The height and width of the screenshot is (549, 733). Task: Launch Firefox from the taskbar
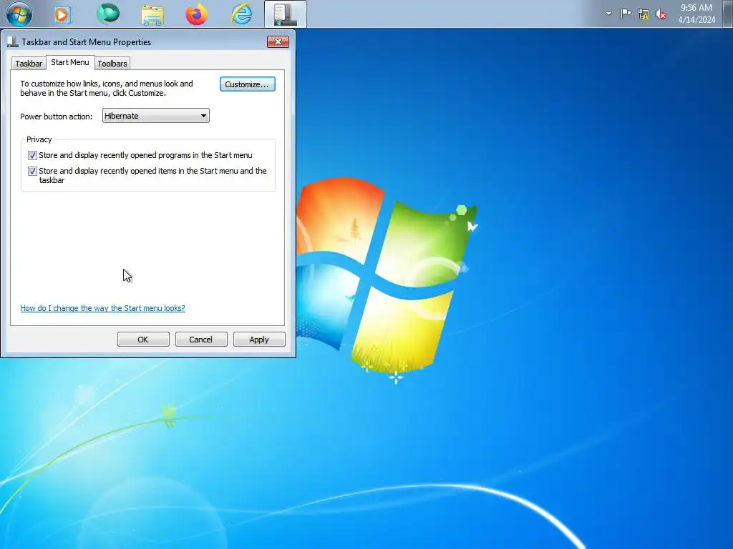point(197,14)
